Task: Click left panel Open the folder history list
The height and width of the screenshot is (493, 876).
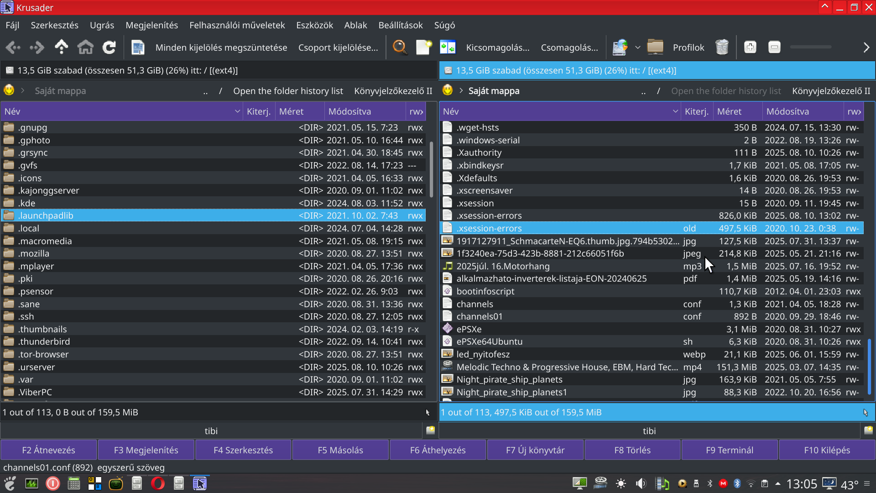Action: [288, 91]
